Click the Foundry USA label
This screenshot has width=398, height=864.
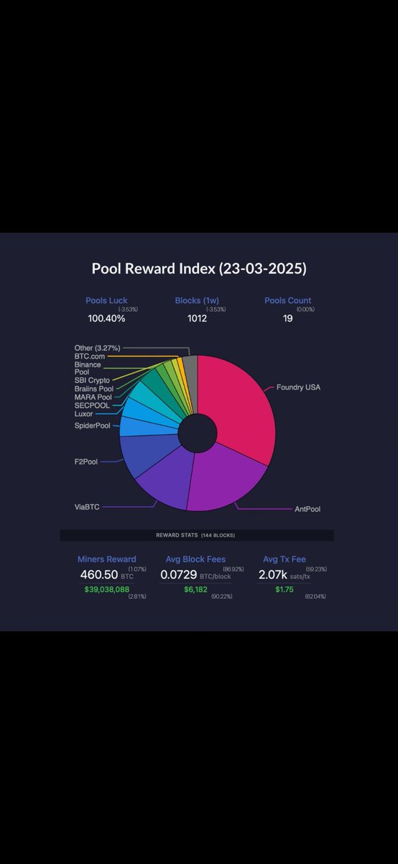298,387
